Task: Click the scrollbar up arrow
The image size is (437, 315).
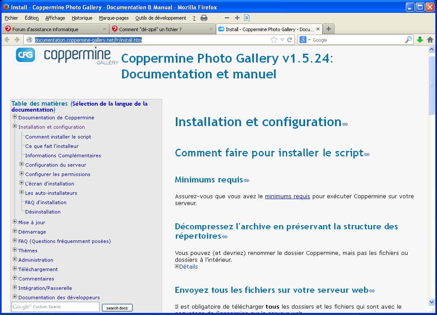Action: [431, 49]
